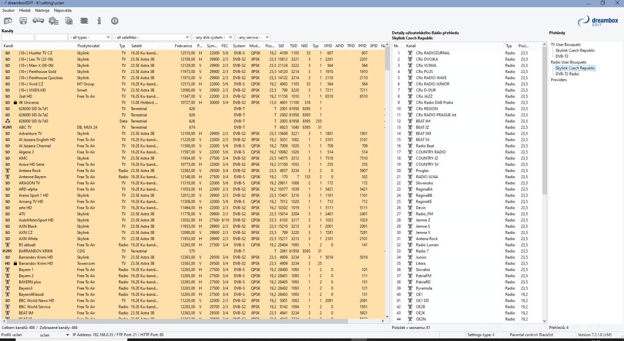Screen dimensions: 624x341
Task: Select the 'CRo RADIO JUNIOR' bouquet entry
Action: pos(468,84)
